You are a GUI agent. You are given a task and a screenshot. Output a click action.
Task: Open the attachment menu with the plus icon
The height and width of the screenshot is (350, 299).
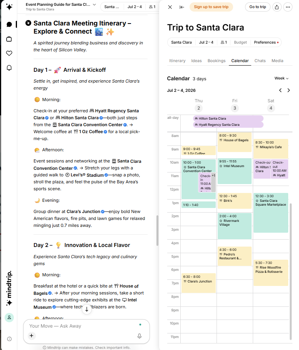pyautogui.click(x=31, y=336)
